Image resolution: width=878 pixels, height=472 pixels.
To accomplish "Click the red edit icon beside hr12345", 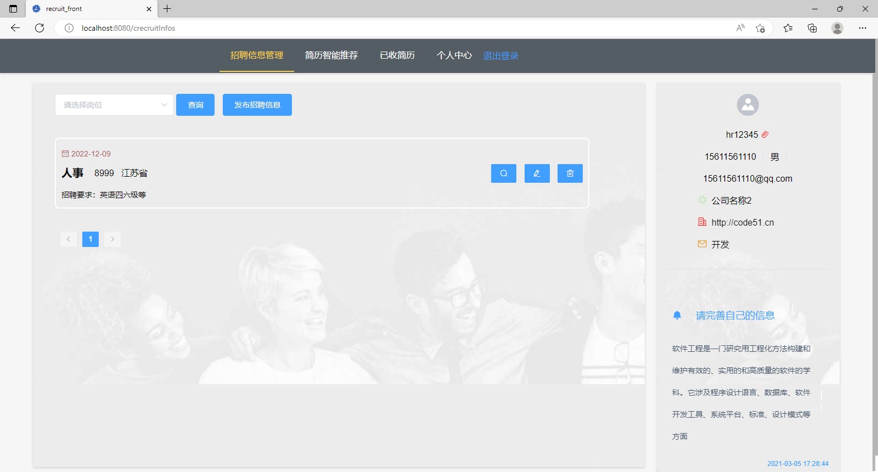I will [x=765, y=134].
